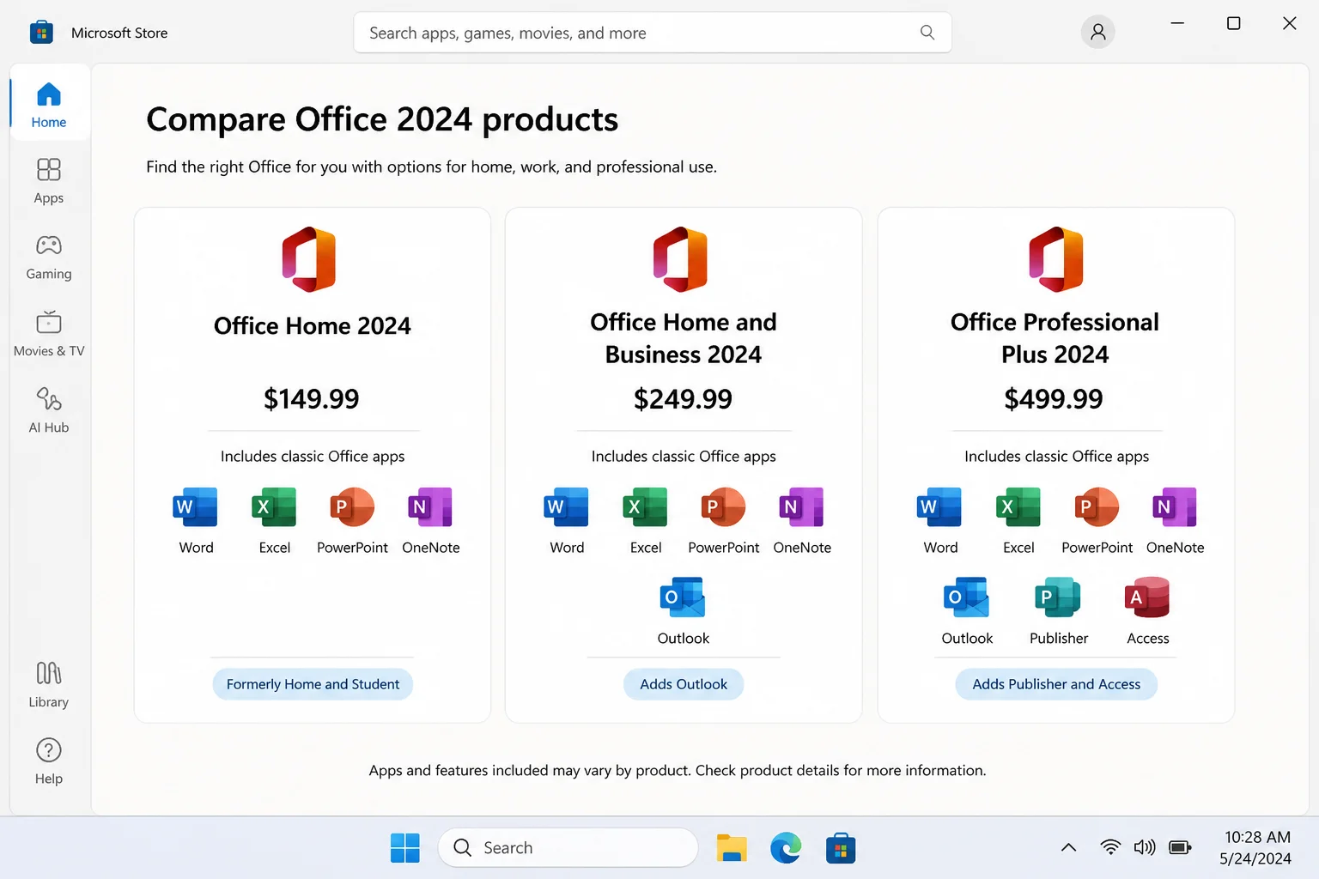Image resolution: width=1319 pixels, height=879 pixels.
Task: Click Formerly Home and Student badge
Action: [x=313, y=684]
